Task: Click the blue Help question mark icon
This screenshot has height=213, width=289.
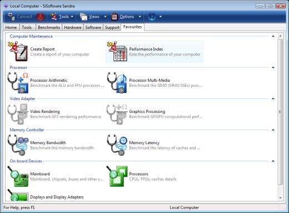Action: [x=152, y=17]
